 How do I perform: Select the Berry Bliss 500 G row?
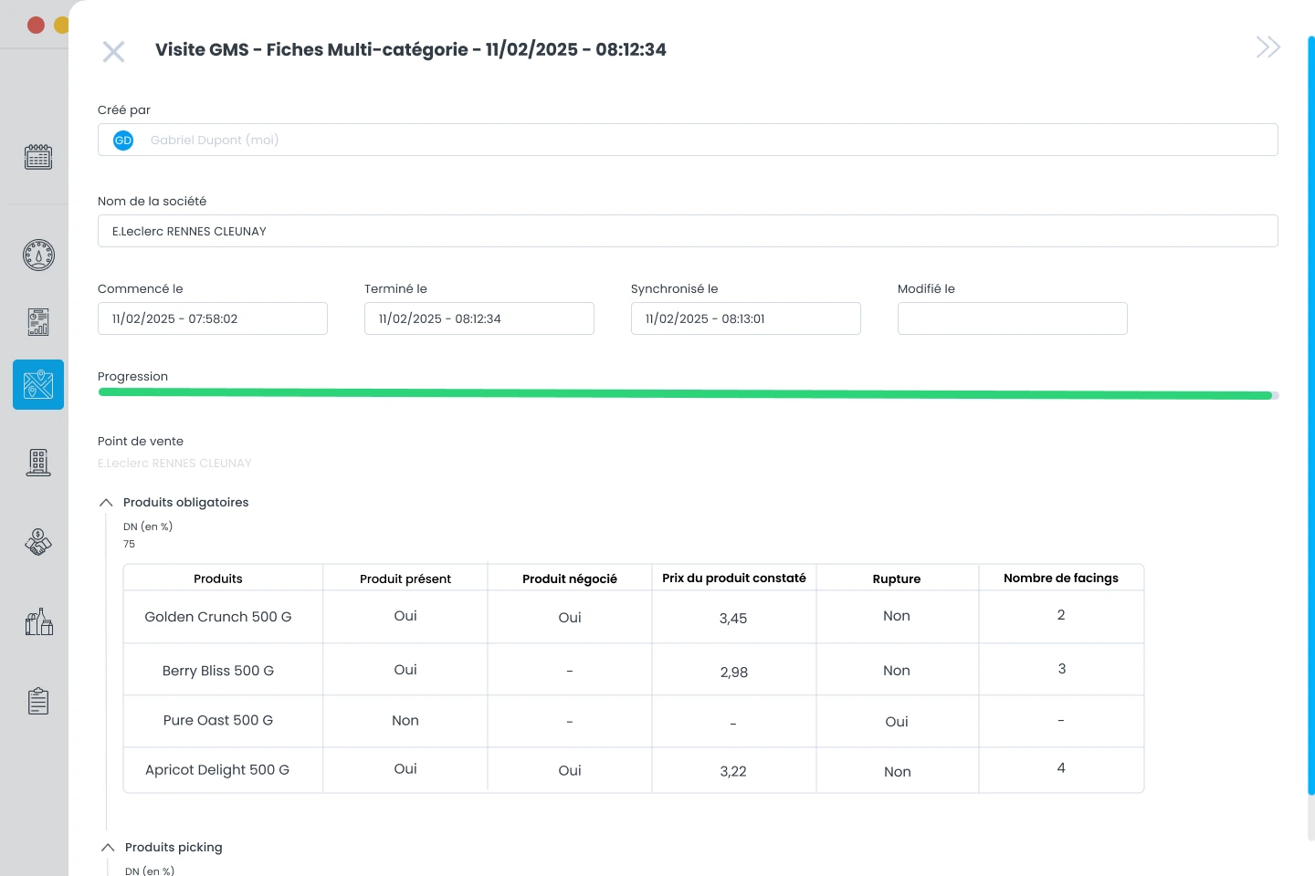(634, 670)
